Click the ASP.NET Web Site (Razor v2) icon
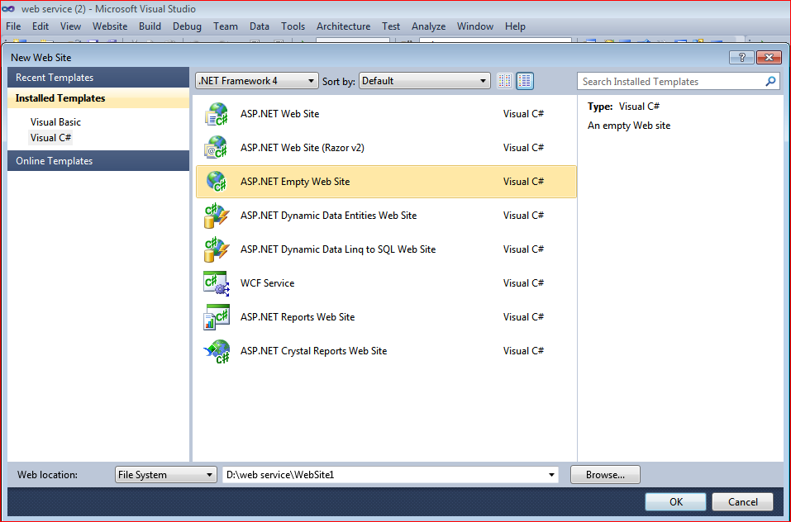 click(217, 148)
